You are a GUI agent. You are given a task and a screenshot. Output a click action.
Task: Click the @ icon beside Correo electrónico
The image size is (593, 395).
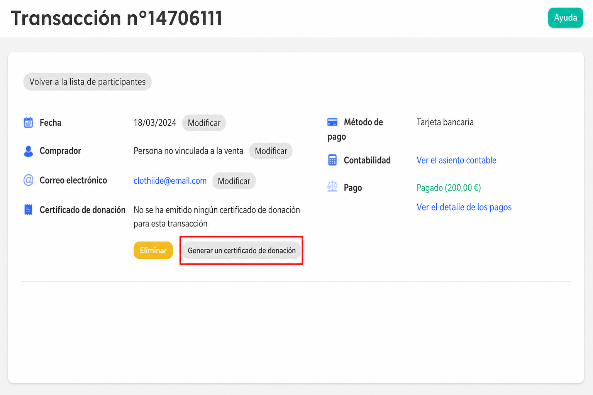coord(28,180)
